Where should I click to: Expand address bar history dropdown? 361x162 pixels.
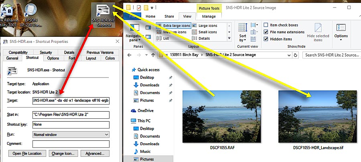(x=289, y=55)
